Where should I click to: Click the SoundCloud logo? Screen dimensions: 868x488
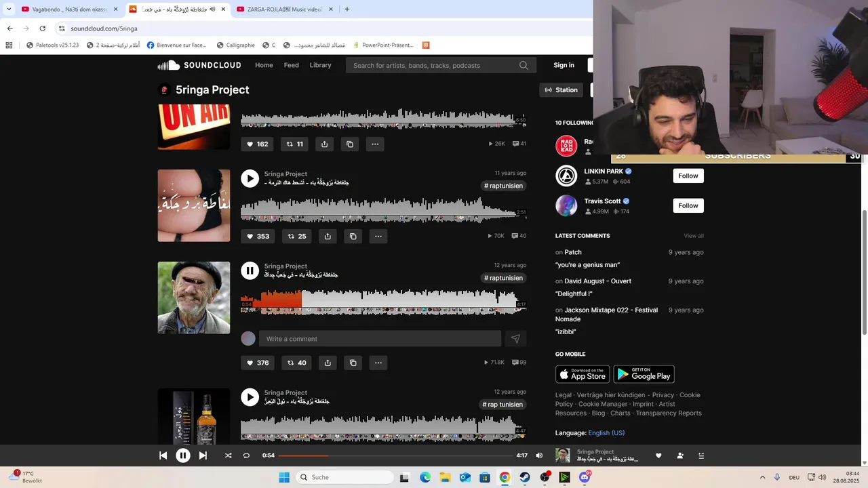pyautogui.click(x=199, y=65)
